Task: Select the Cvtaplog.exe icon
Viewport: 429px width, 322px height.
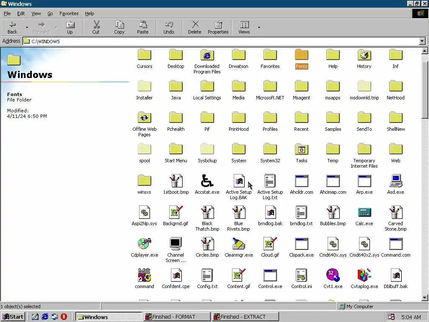Action: tap(364, 275)
